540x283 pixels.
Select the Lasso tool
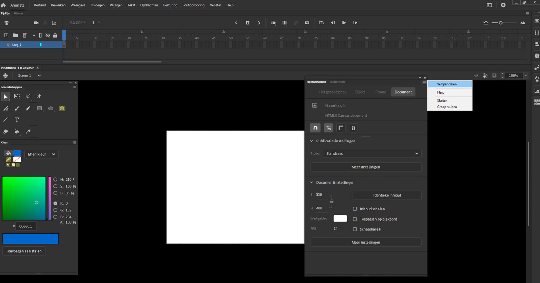click(28, 97)
